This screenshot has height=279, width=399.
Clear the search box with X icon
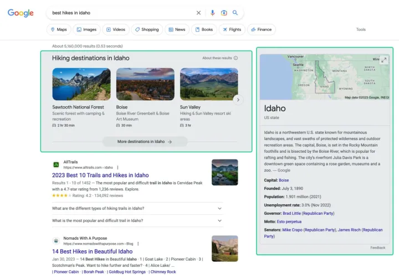coord(198,13)
